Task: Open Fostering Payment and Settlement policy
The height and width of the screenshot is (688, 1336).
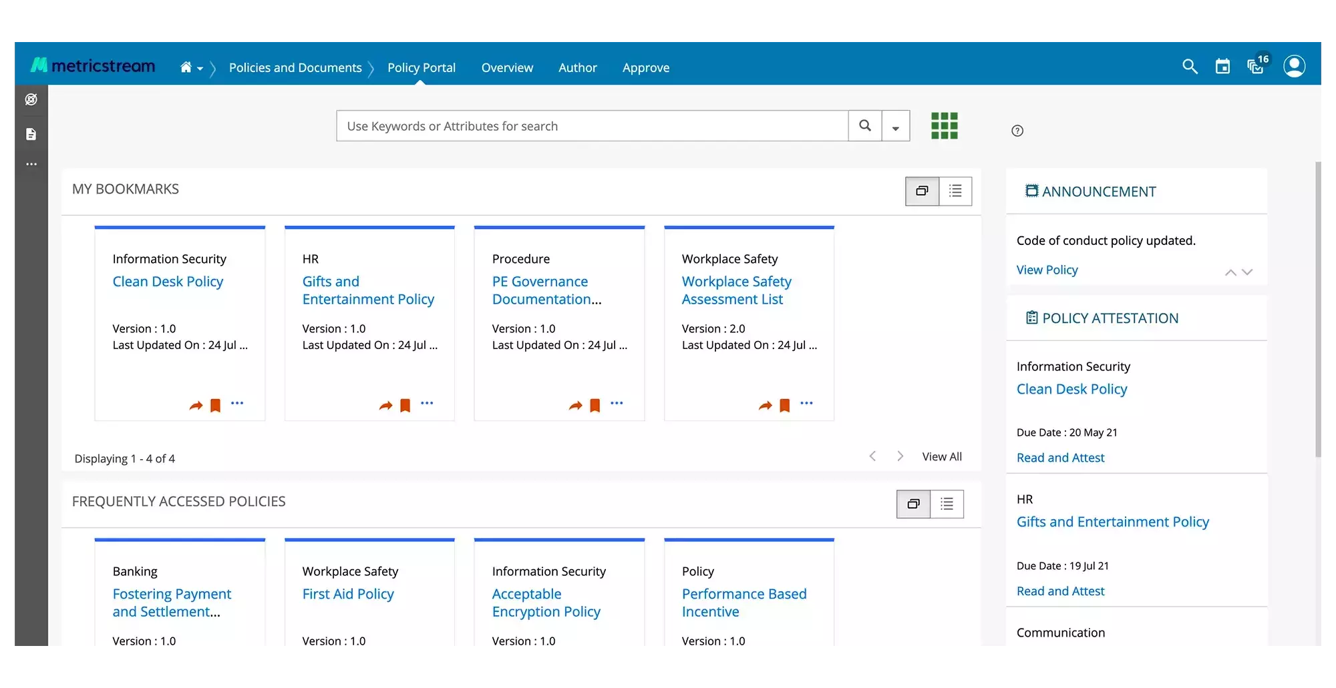Action: tap(172, 603)
